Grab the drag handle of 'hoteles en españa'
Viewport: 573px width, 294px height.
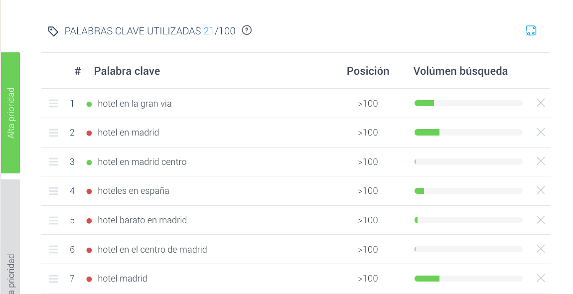point(53,191)
